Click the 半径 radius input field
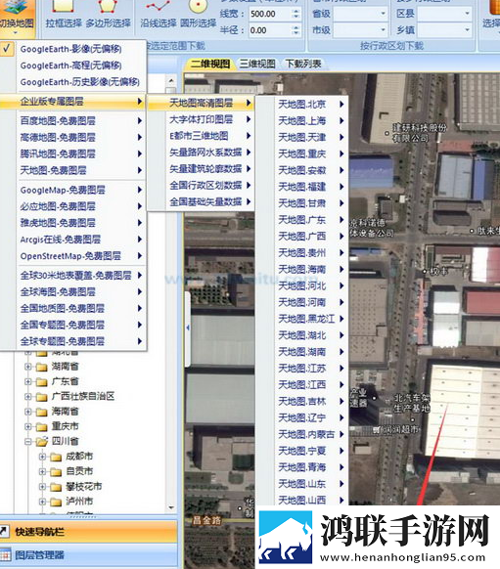The height and width of the screenshot is (569, 500). click(270, 30)
